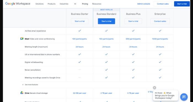
Task: Start a trial for Business Standard
Action: [106, 21]
